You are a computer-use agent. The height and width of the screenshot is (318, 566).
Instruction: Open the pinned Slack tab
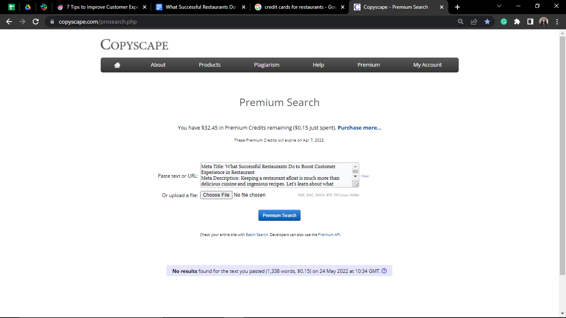(44, 7)
